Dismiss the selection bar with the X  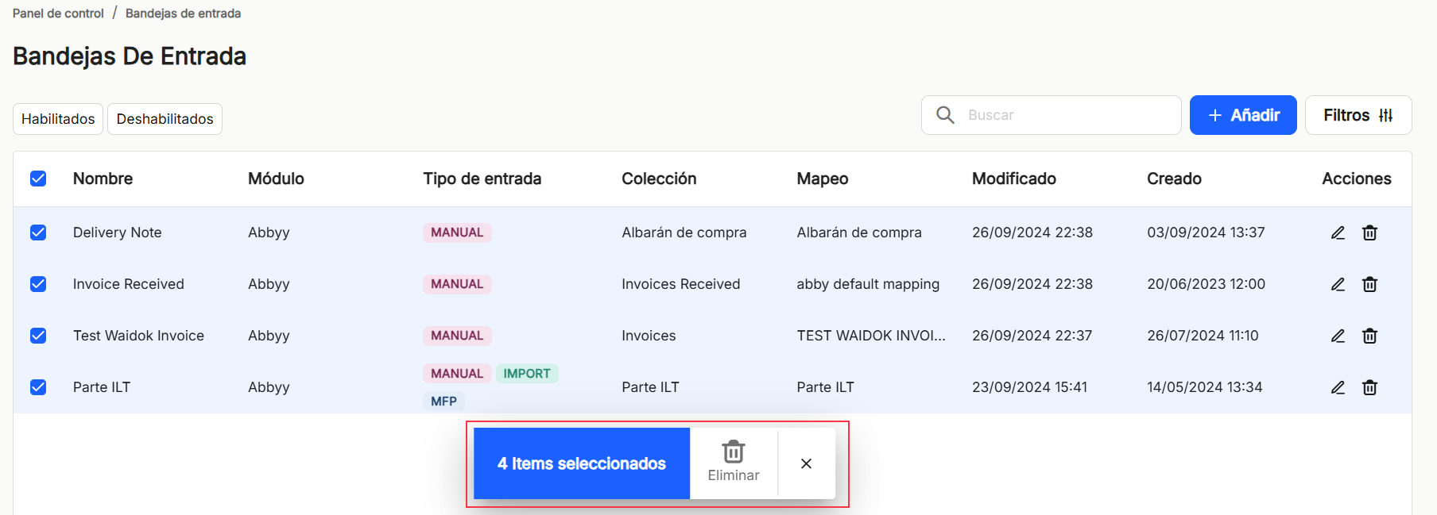click(x=806, y=463)
